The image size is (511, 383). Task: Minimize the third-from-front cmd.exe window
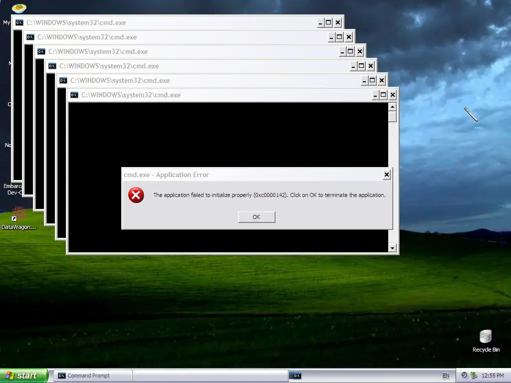353,66
